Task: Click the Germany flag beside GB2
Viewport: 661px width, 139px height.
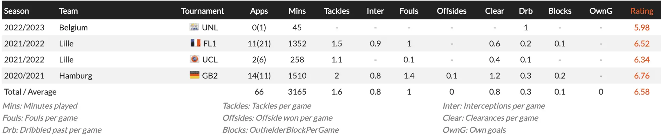Action: click(194, 75)
